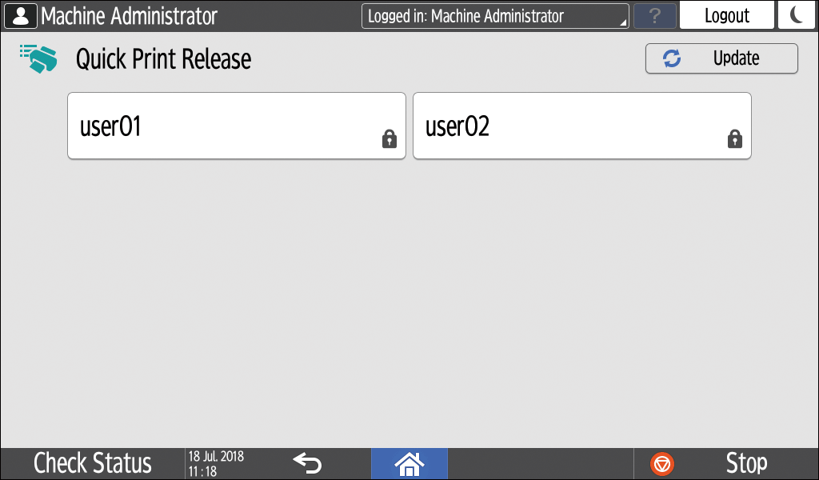Viewport: 819px width, 480px height.
Task: Click the lock icon on user02
Action: (x=735, y=138)
